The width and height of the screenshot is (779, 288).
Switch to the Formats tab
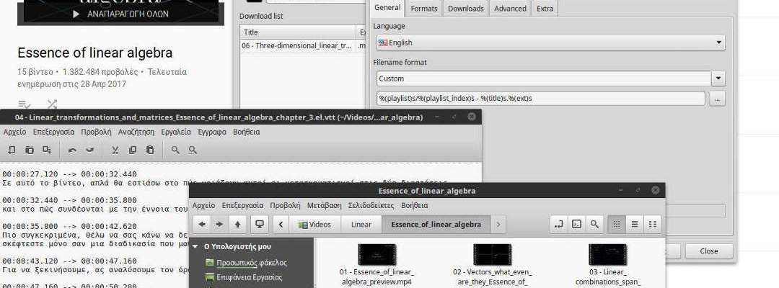click(423, 9)
